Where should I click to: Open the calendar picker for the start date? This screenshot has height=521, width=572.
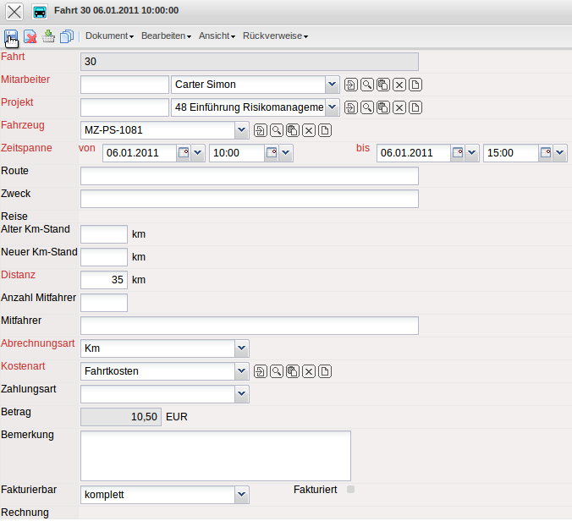point(184,153)
